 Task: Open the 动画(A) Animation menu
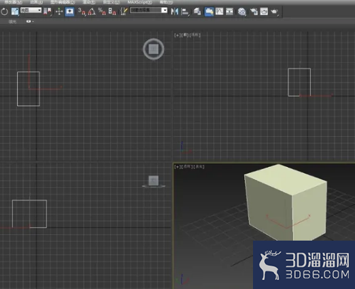pyautogui.click(x=37, y=2)
